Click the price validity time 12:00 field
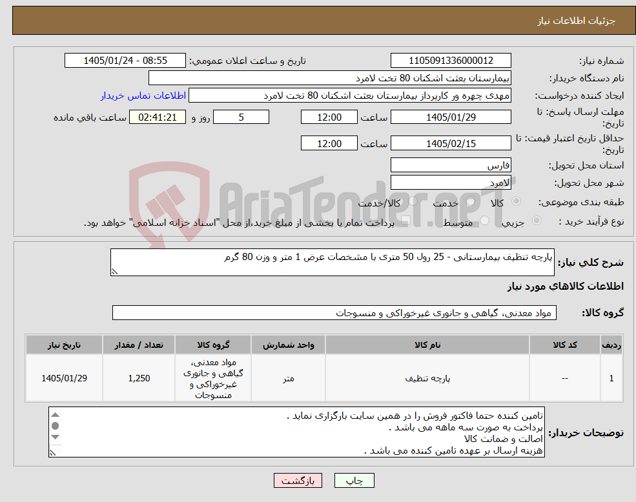 click(x=329, y=143)
